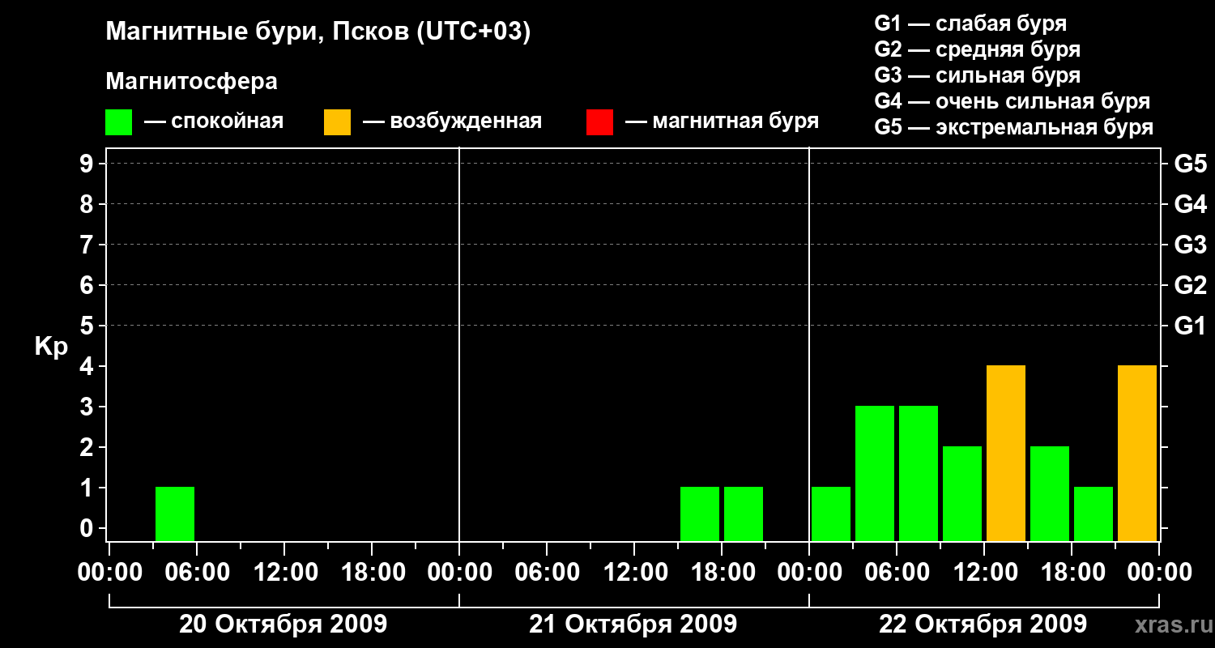Click the G3 label on right axis

click(1190, 245)
